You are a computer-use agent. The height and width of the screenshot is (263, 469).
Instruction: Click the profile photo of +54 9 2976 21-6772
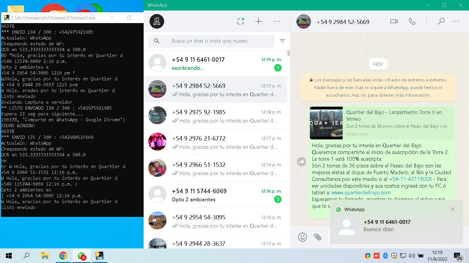(157, 142)
